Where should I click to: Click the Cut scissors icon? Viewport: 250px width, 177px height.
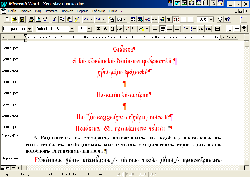[55, 19]
